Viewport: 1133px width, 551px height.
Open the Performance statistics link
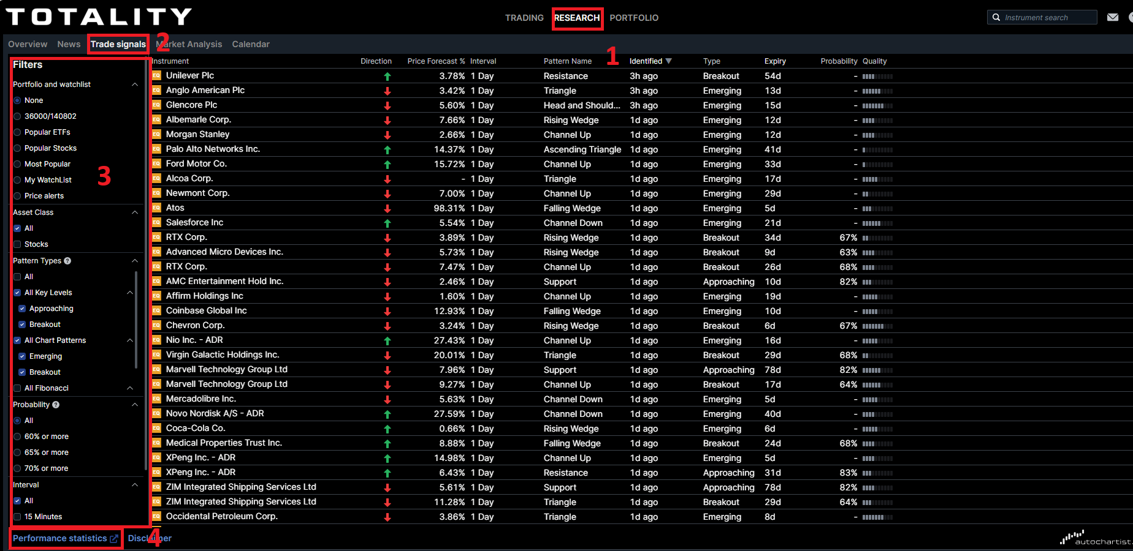click(60, 538)
